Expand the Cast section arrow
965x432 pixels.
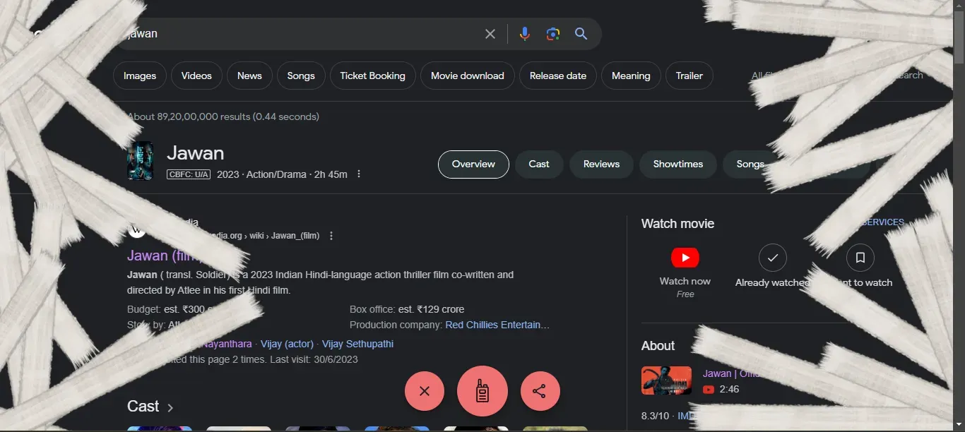(170, 407)
